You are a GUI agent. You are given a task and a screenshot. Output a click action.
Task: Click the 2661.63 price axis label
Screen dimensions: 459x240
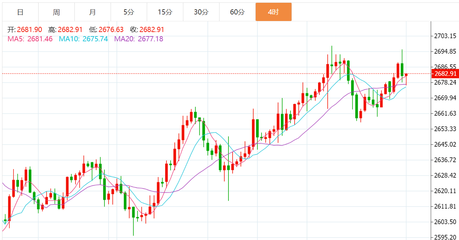click(446, 114)
